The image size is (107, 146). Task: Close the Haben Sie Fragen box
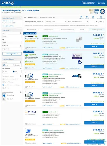[21, 18]
